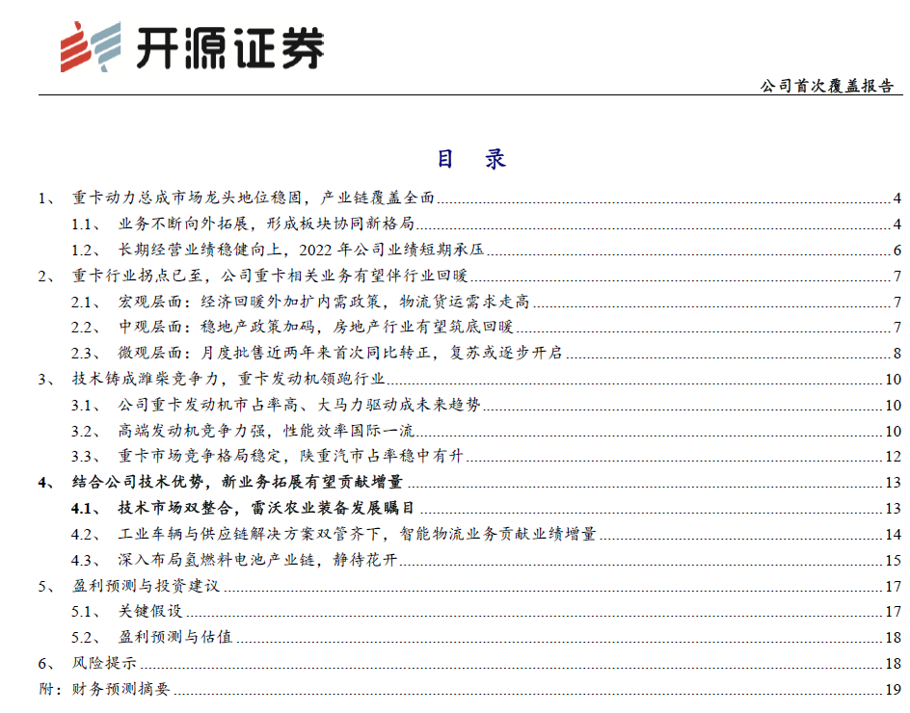
Task: Open entry 3.1 公司重卡发动机市占率高
Action: click(x=487, y=405)
